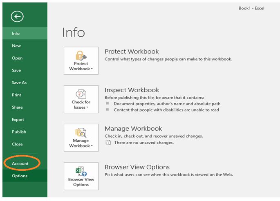This screenshot has width=280, height=201.
Task: Click the Check for Issues document icon
Action: coord(81,94)
